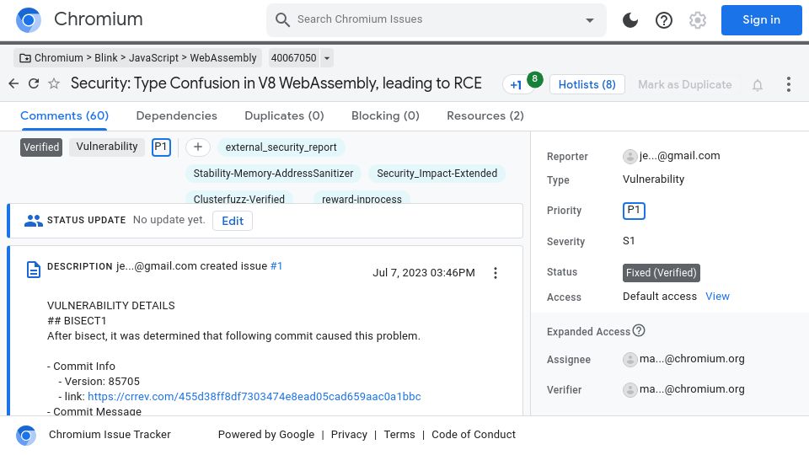Expand the dropdown beside issue ID 40067050

coord(327,58)
